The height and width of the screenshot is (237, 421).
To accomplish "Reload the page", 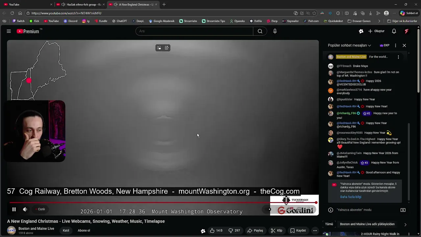I will 12,13.
